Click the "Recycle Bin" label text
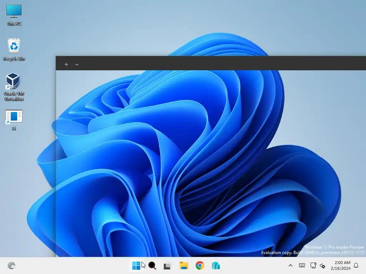Image resolution: width=366 pixels, height=274 pixels. [14, 59]
